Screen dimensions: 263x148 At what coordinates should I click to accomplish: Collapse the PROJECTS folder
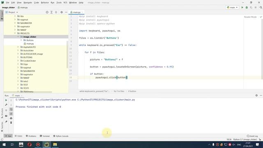(15, 33)
